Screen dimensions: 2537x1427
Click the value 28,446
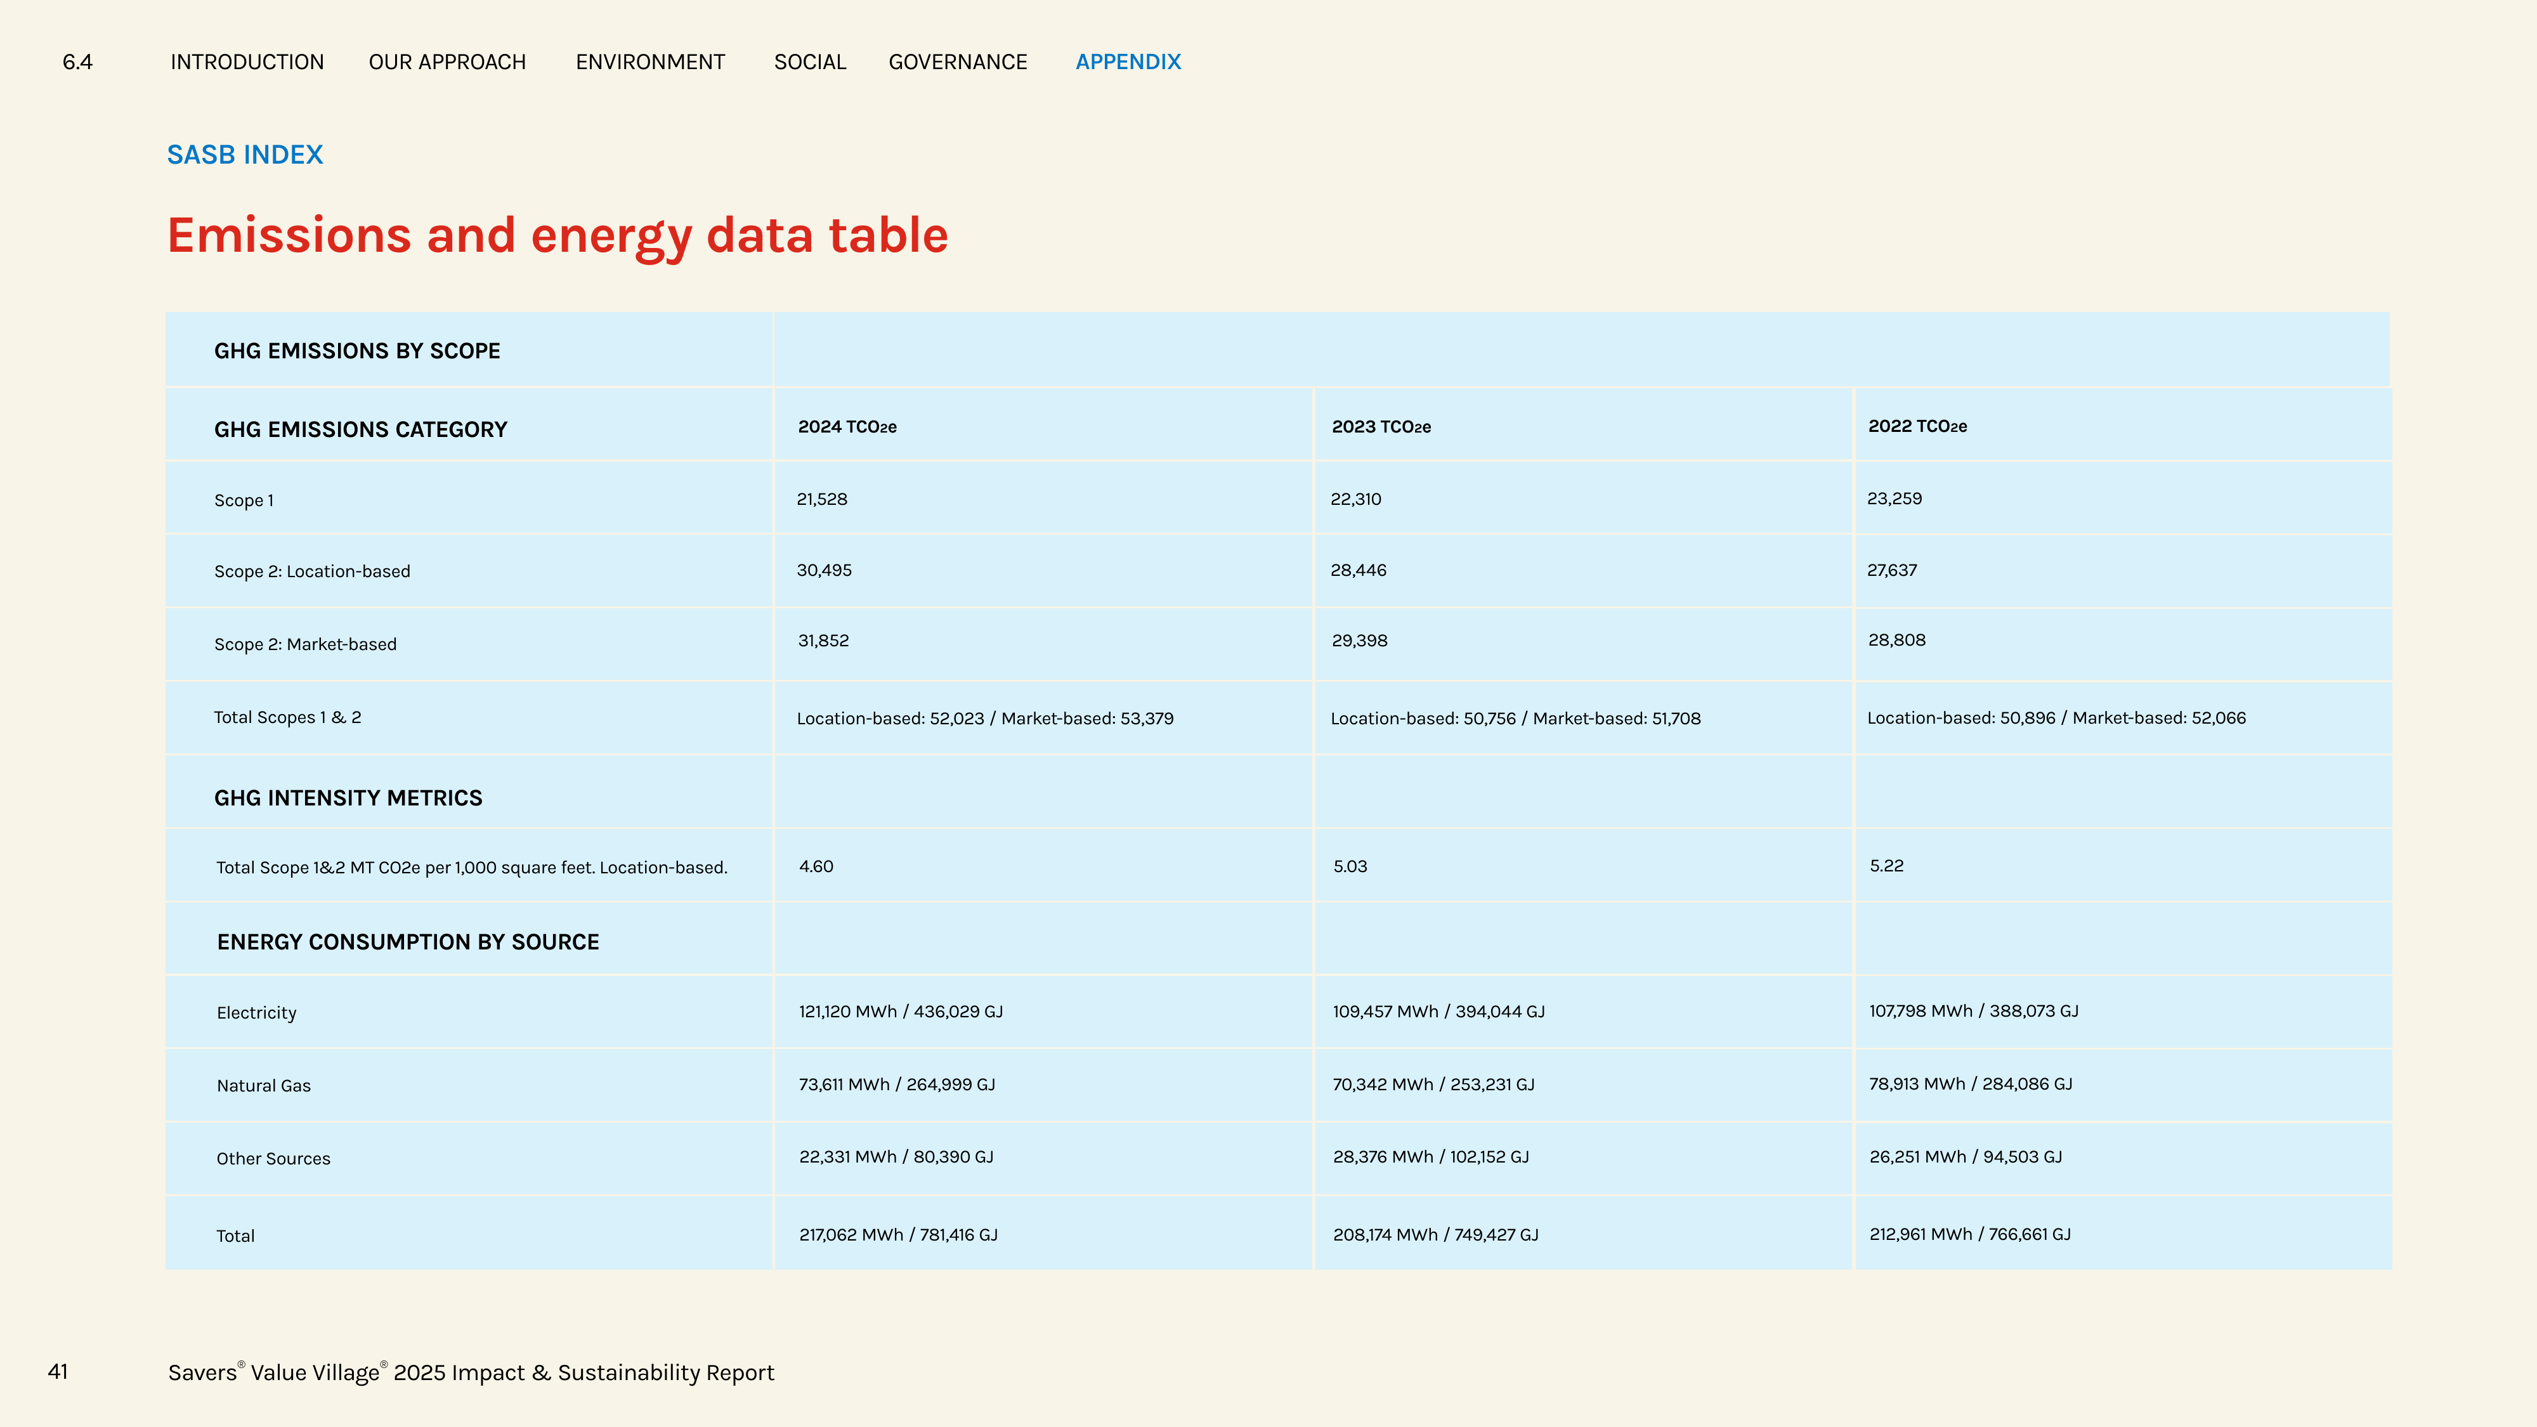1358,570
